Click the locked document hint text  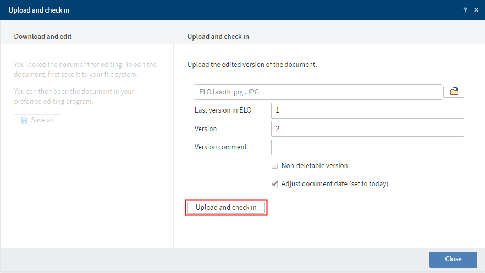click(85, 69)
